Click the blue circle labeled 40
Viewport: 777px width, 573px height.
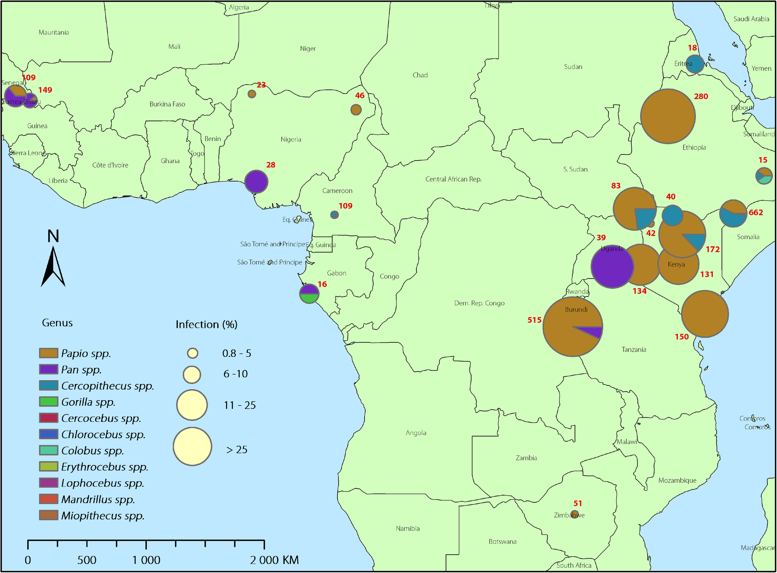tap(672, 215)
